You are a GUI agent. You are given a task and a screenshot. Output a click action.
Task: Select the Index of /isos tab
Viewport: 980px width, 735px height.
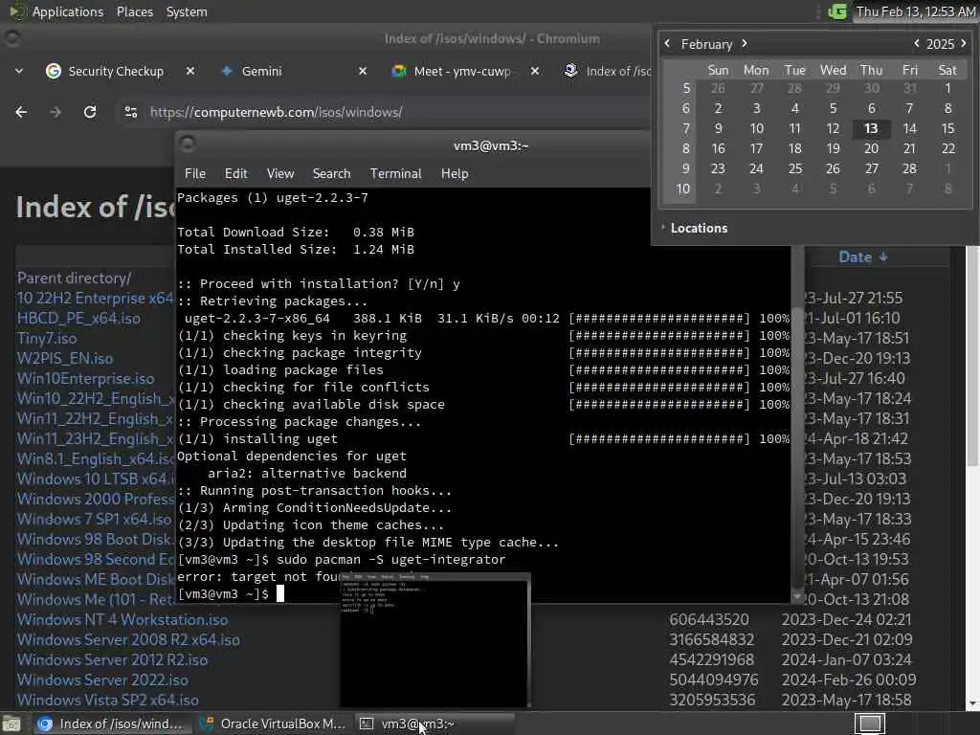click(606, 71)
